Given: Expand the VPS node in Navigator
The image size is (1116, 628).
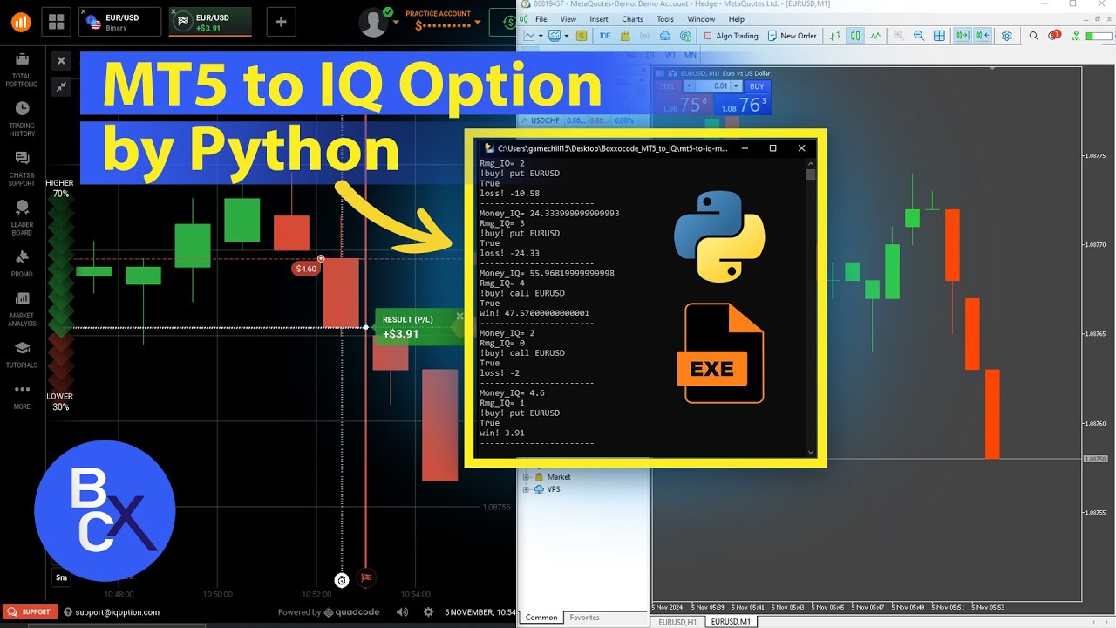Looking at the screenshot, I should pyautogui.click(x=526, y=489).
